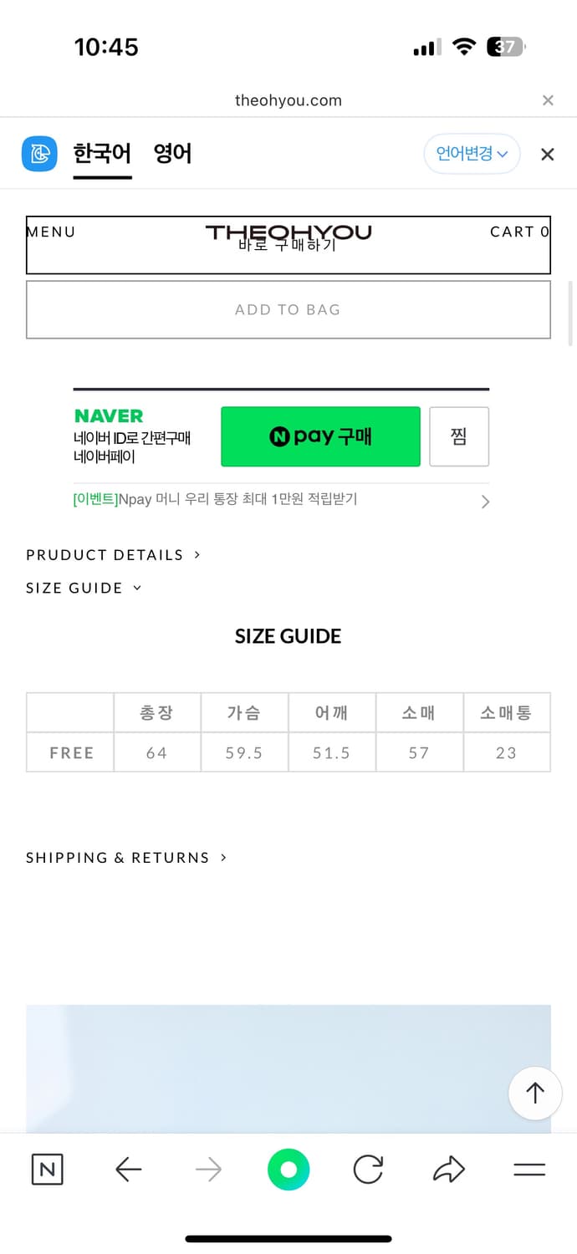Tap the share arrow icon
This screenshot has height=1254, width=577.
[449, 1170]
